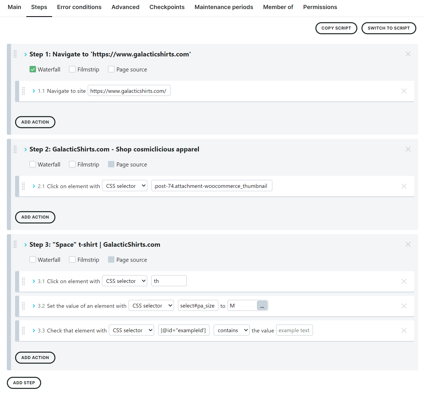The image size is (424, 396).
Task: Delete action 1.1 Navigate to site
Action: pos(404,91)
